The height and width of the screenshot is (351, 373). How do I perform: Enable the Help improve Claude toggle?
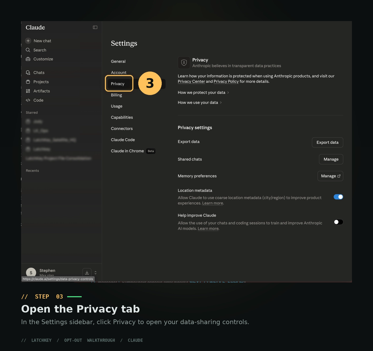338,222
